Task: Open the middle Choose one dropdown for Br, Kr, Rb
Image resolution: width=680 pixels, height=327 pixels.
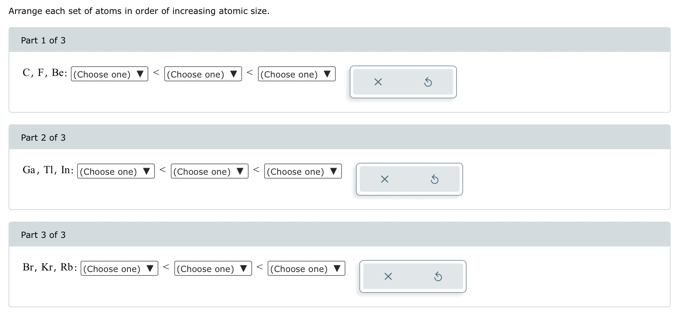Action: click(x=213, y=268)
